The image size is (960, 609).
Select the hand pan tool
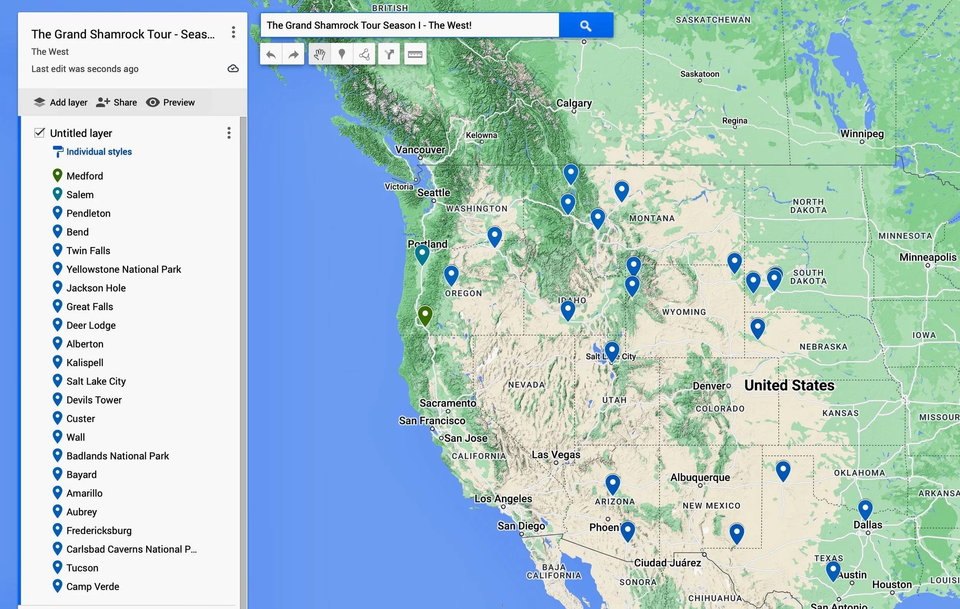click(319, 54)
